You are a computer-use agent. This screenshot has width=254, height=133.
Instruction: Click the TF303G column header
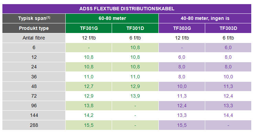tap(182, 28)
